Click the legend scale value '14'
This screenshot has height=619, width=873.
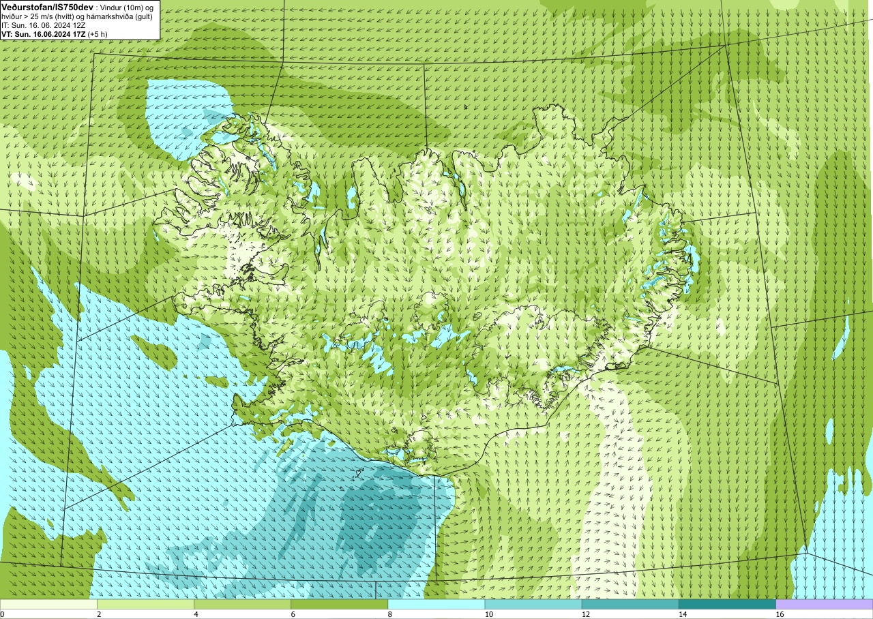(683, 614)
